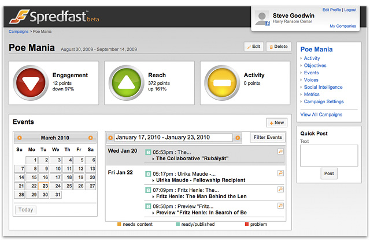Open Activity in sidebar menu

coord(312,58)
